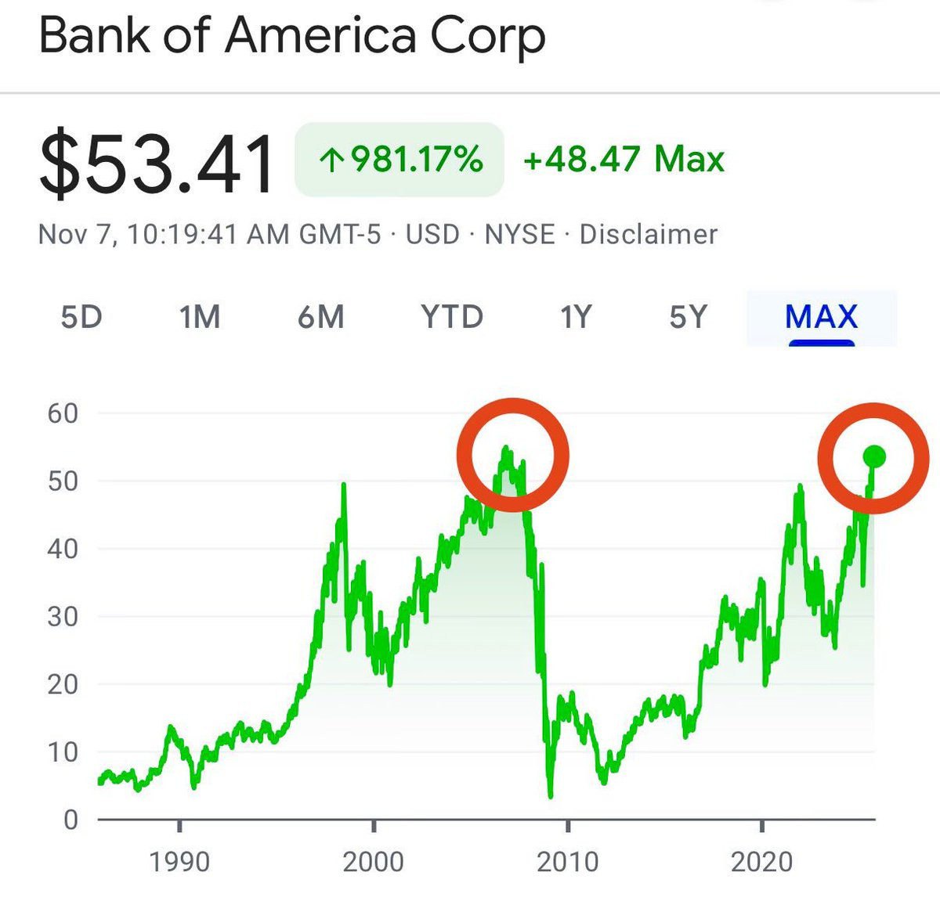Click the 2020 x-axis label

[762, 862]
